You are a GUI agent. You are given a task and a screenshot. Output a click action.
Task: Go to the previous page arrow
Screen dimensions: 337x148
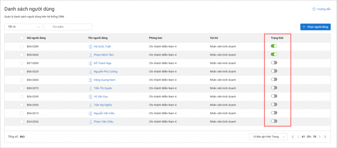(298, 137)
